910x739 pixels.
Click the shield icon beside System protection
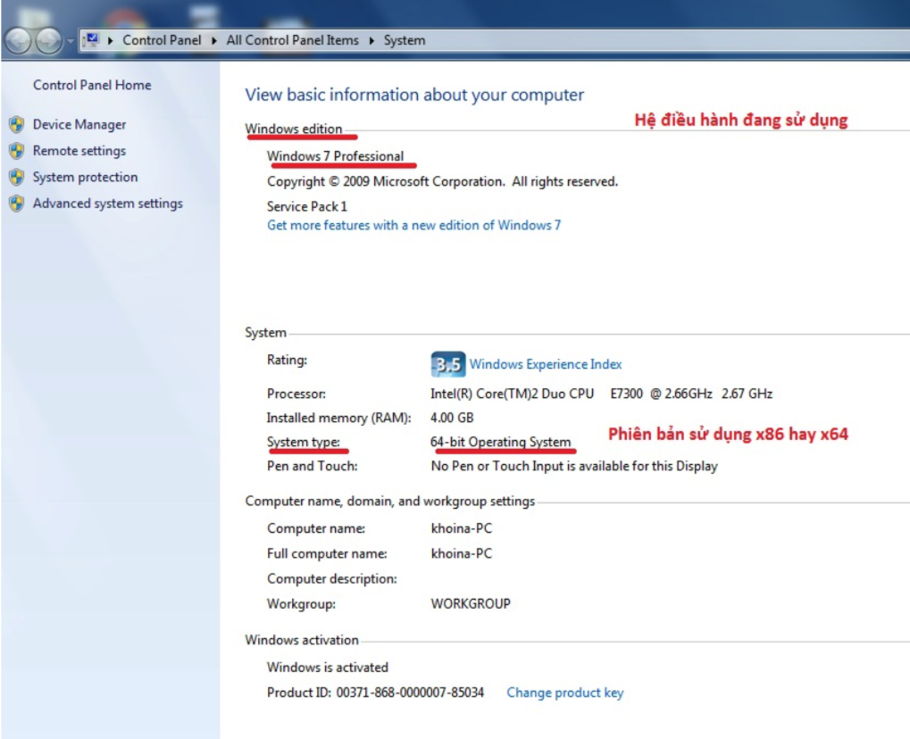tap(17, 177)
